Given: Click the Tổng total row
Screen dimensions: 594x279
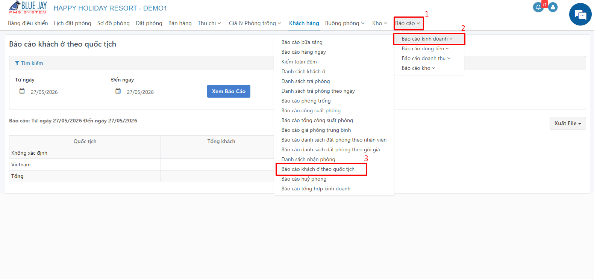Looking at the screenshot, I should [142, 176].
